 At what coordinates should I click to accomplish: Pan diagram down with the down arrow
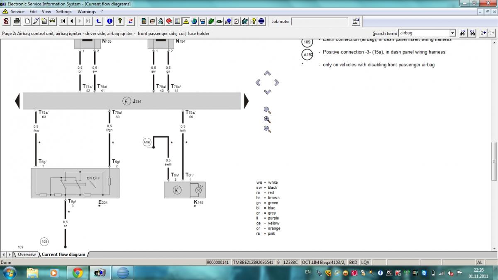pyautogui.click(x=267, y=92)
